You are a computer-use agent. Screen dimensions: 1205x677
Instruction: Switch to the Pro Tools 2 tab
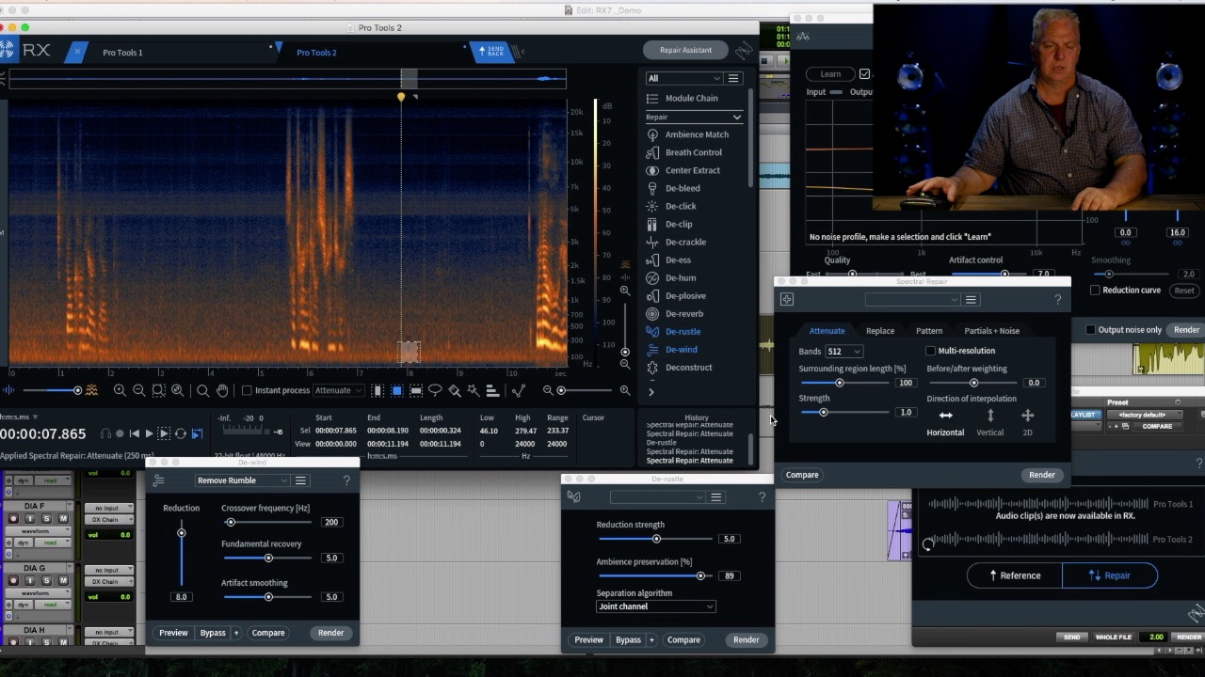pyautogui.click(x=316, y=53)
